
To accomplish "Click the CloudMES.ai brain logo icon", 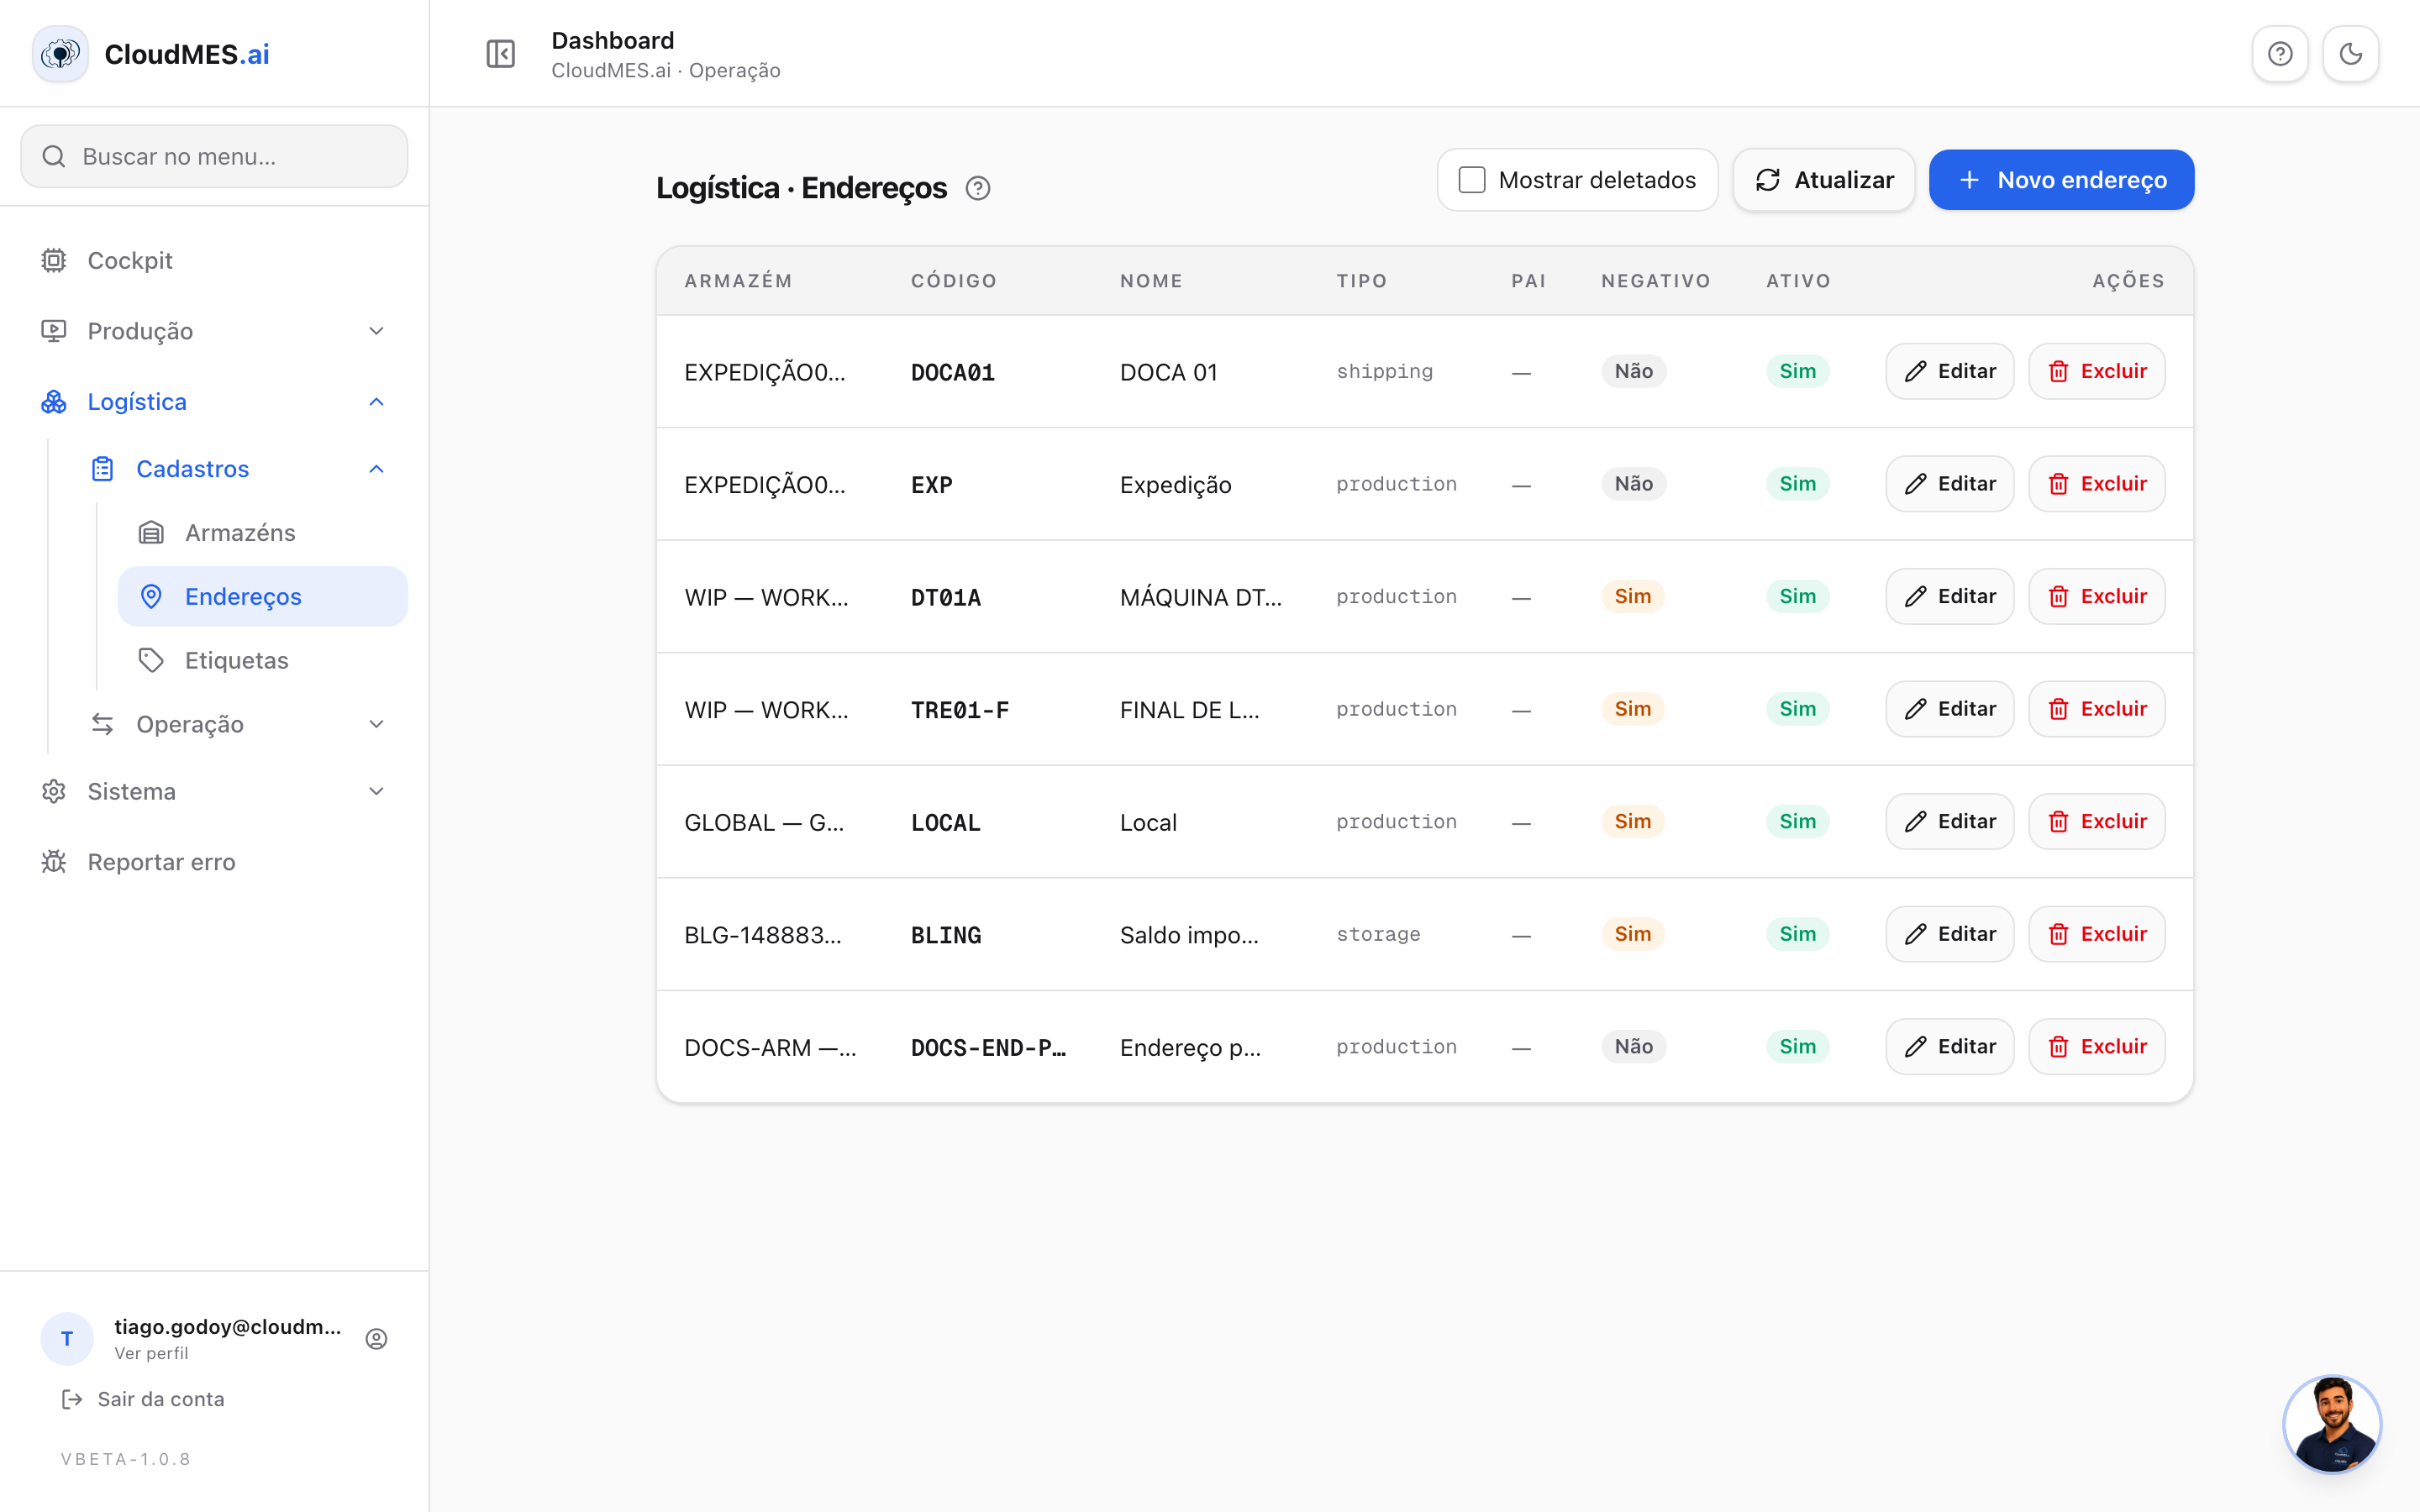I will 60,54.
